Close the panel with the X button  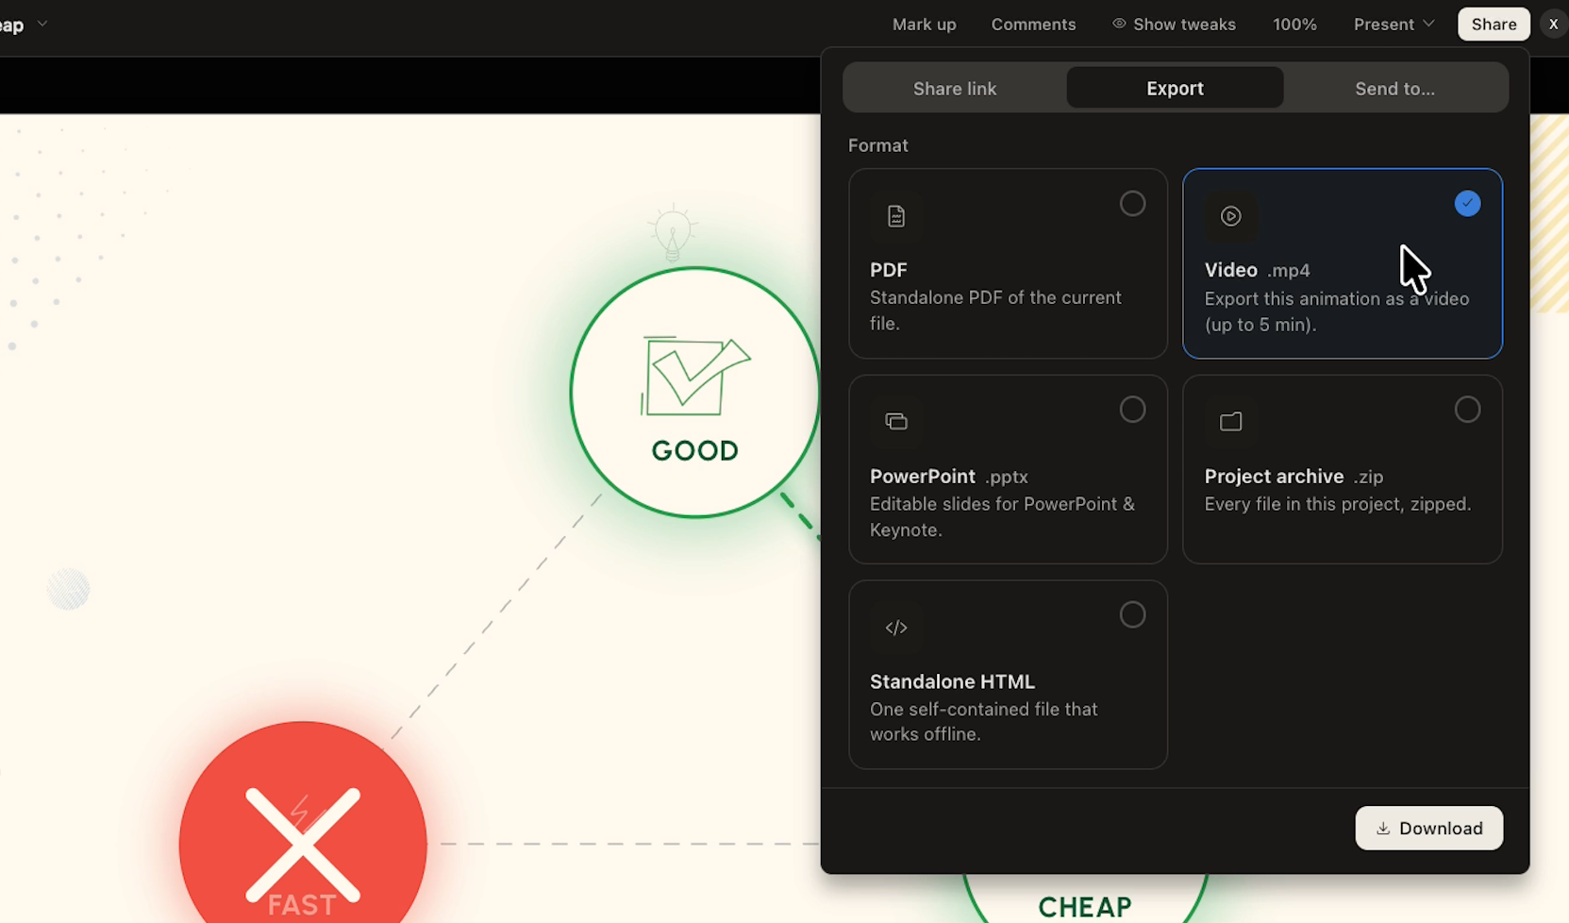pyautogui.click(x=1553, y=25)
